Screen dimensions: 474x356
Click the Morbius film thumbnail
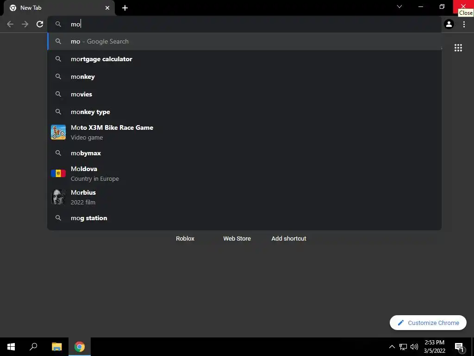(58, 197)
